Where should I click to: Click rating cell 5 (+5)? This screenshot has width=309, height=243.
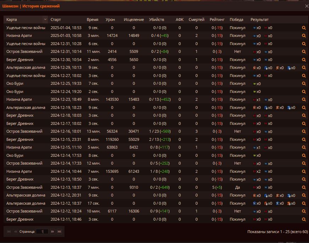217,188
